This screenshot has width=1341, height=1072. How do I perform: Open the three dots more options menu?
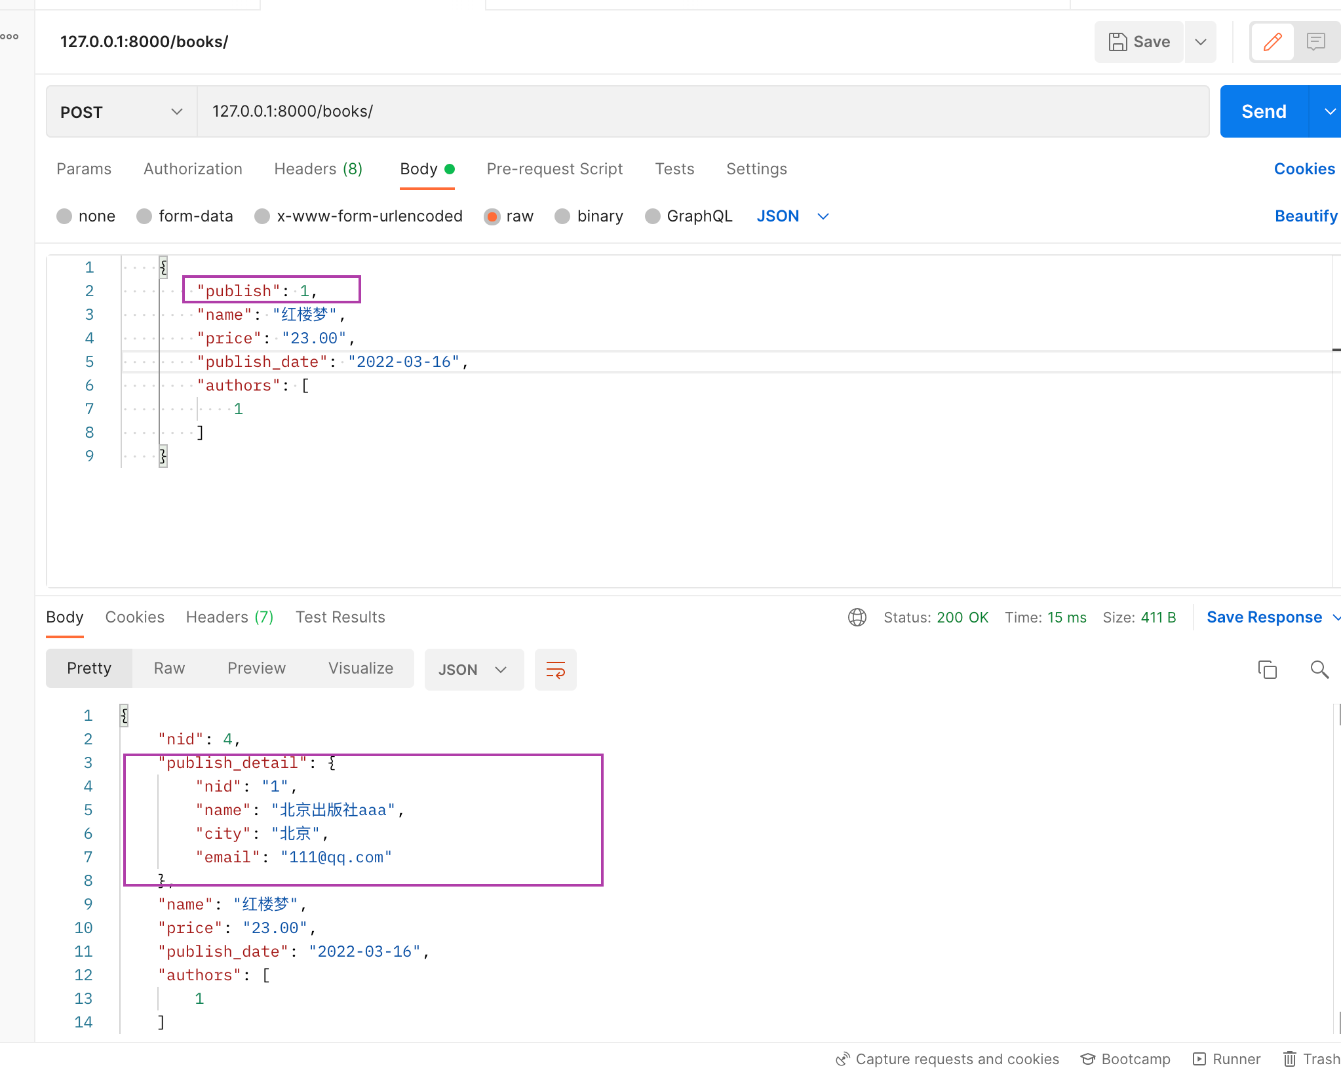click(x=10, y=37)
